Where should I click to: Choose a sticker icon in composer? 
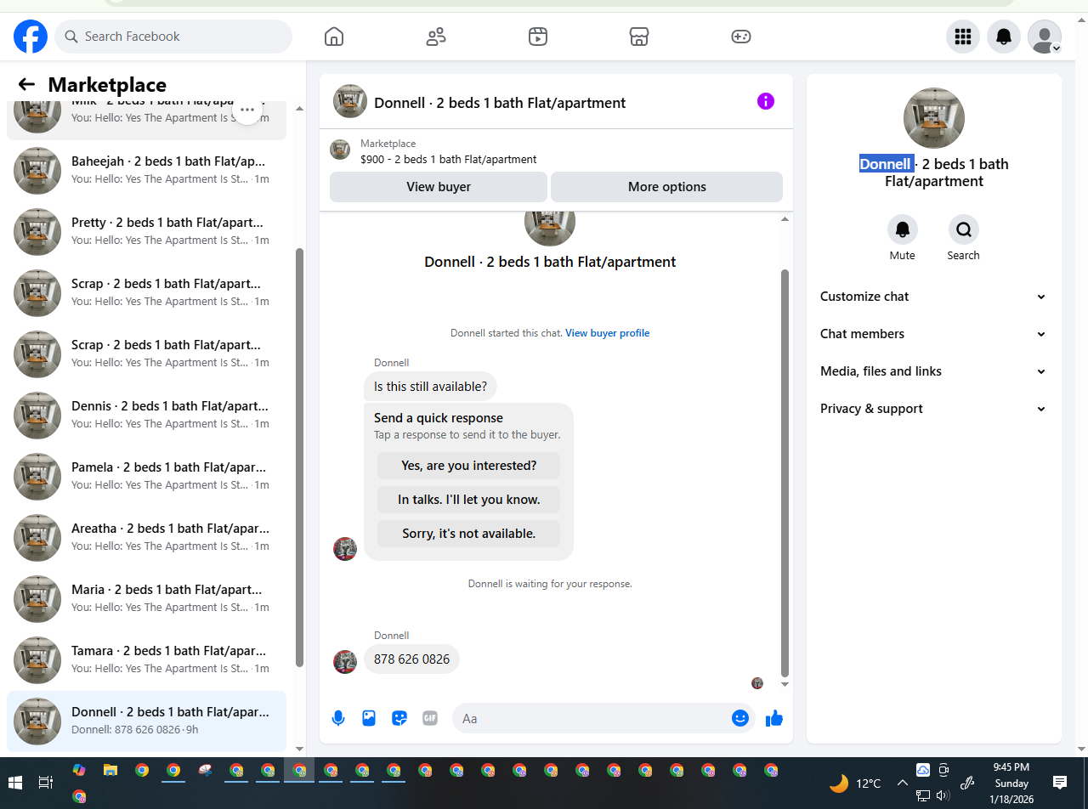point(399,718)
